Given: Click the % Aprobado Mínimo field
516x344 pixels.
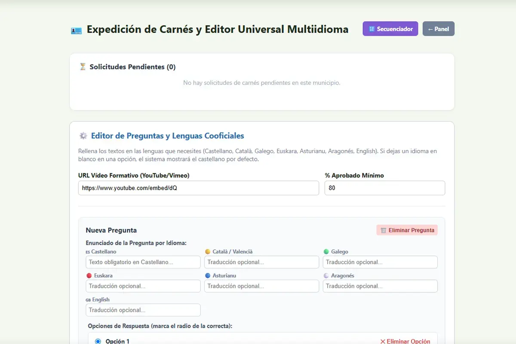Looking at the screenshot, I should 385,188.
